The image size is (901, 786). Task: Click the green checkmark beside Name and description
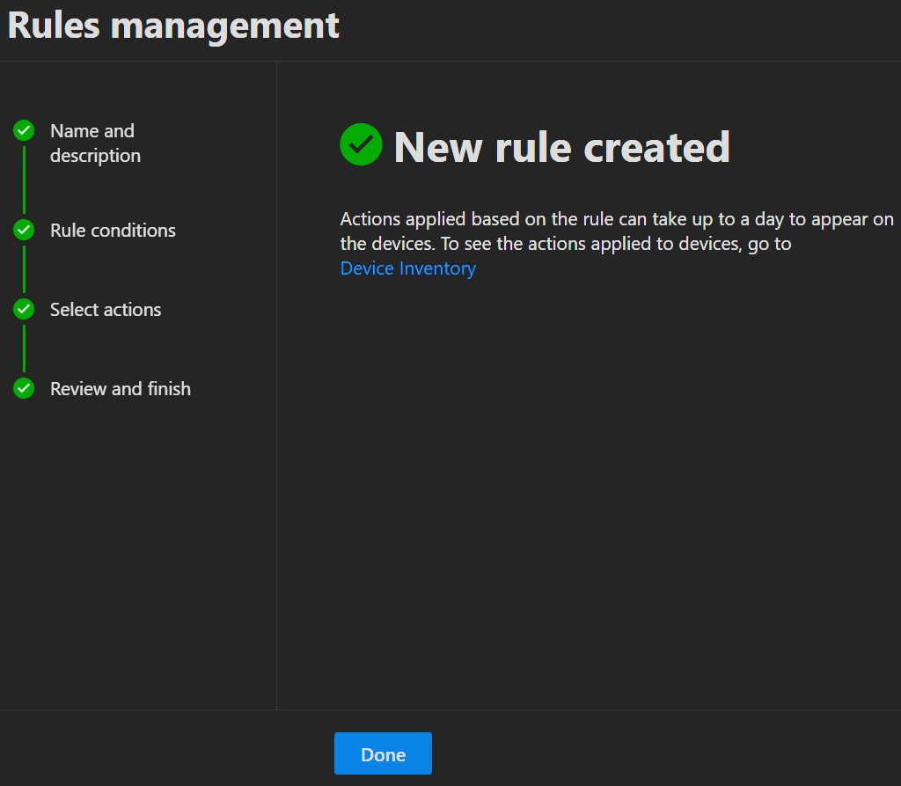[24, 131]
